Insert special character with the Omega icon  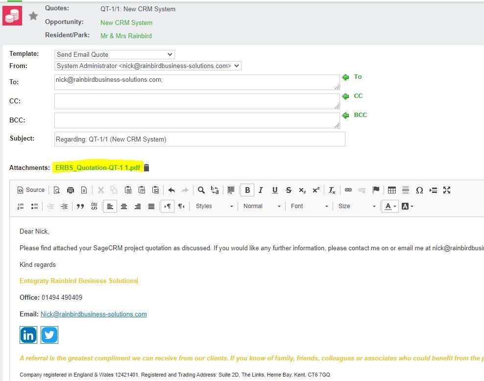click(x=419, y=190)
